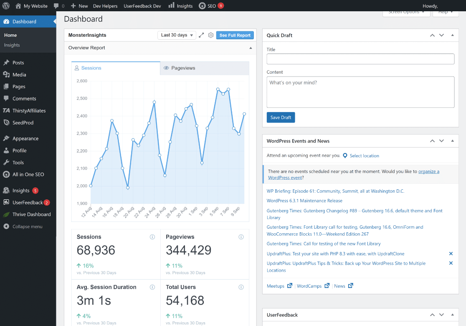Screen dimensions: 466x326
Task: Open comments bubble in admin bar
Action: 59,6
